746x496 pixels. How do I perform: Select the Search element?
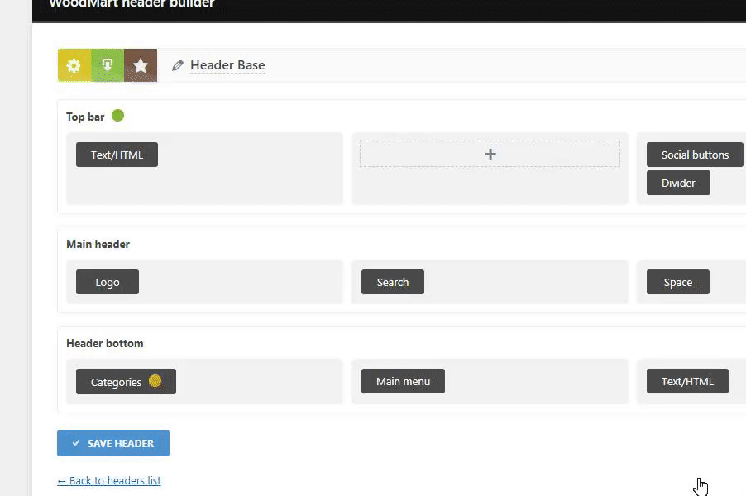(393, 282)
